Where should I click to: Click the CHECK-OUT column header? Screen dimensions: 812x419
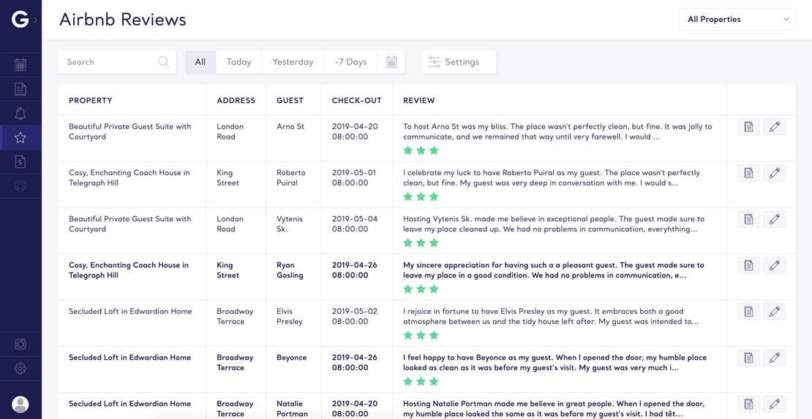tap(357, 101)
